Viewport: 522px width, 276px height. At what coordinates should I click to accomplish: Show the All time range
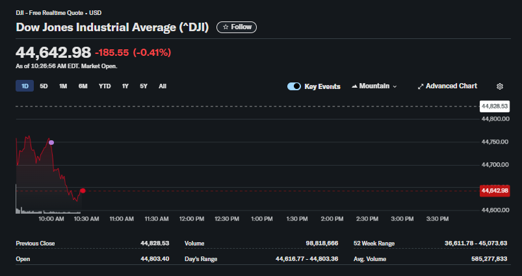coord(163,86)
